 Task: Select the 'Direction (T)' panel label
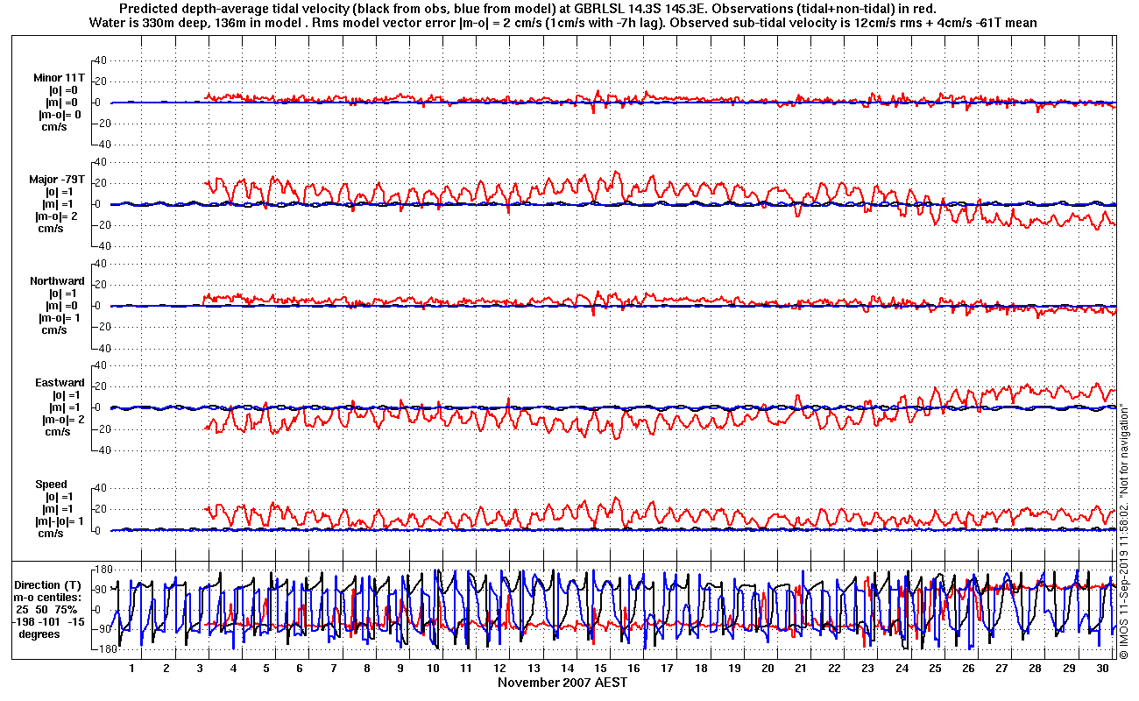coord(49,585)
